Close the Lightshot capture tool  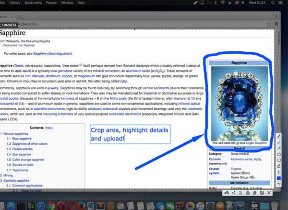[269, 193]
